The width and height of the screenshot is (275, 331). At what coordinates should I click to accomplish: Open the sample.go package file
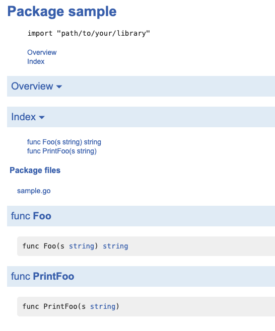pyautogui.click(x=34, y=191)
